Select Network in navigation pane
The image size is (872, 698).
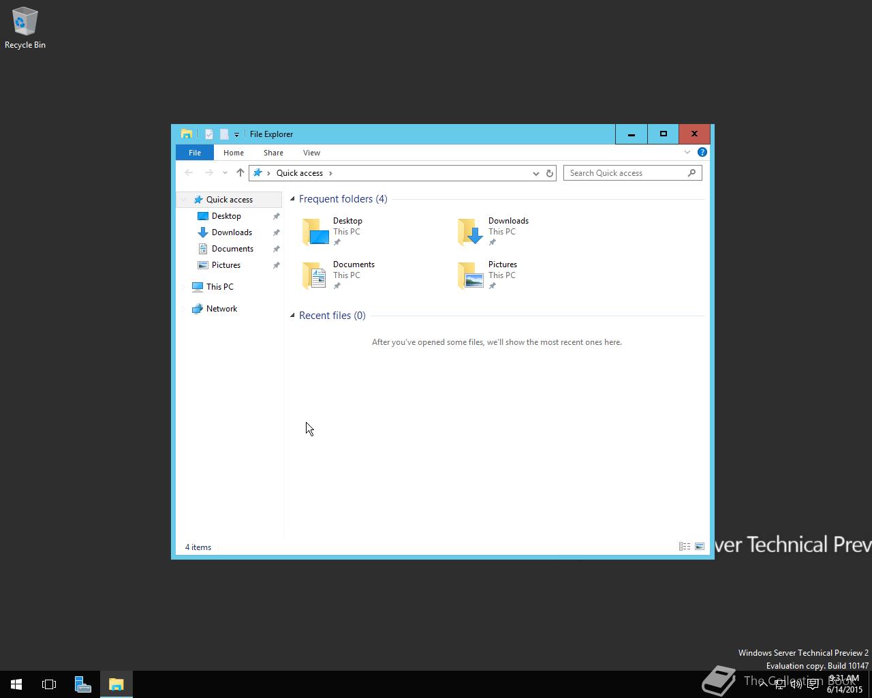tap(222, 309)
